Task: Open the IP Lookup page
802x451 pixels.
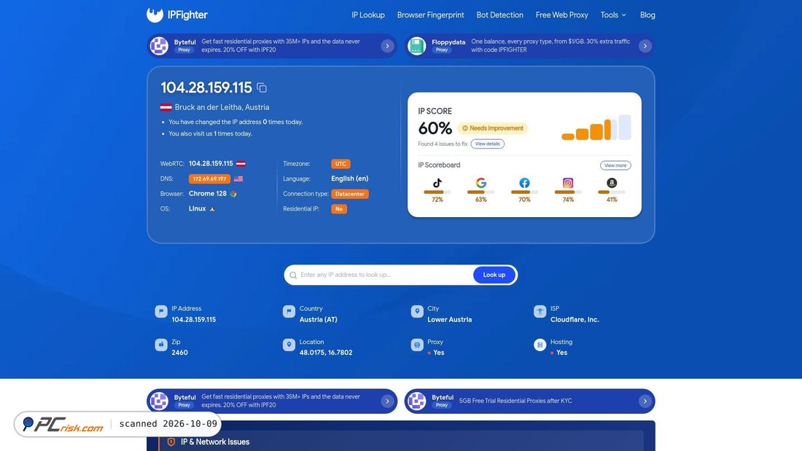Action: point(367,15)
